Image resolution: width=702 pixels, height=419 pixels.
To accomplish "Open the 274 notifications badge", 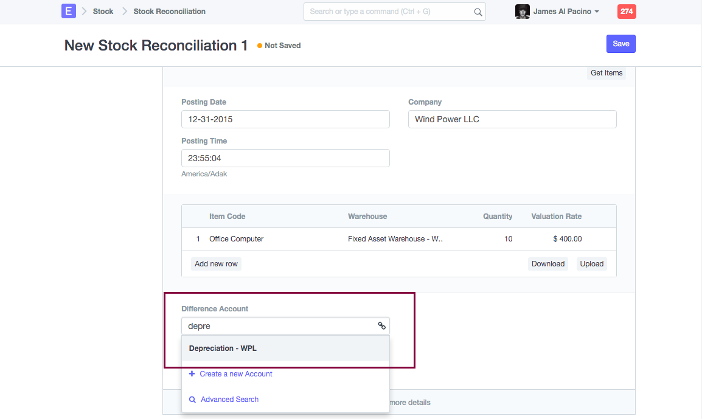I will coord(627,12).
